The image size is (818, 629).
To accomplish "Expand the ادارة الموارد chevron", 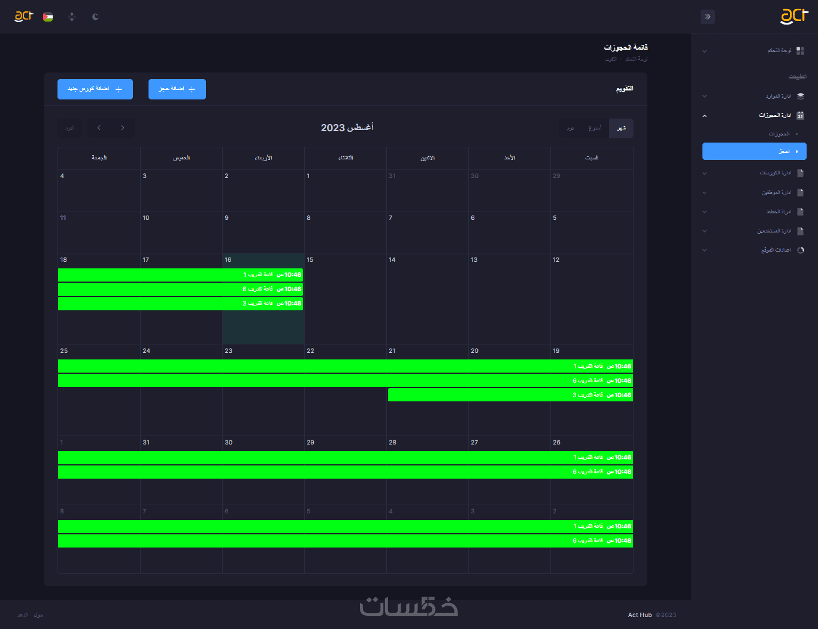I will coord(705,96).
